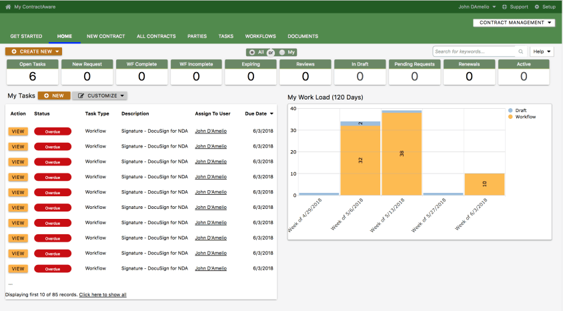This screenshot has height=311, width=563.
Task: Select the My radio option
Action: 282,53
